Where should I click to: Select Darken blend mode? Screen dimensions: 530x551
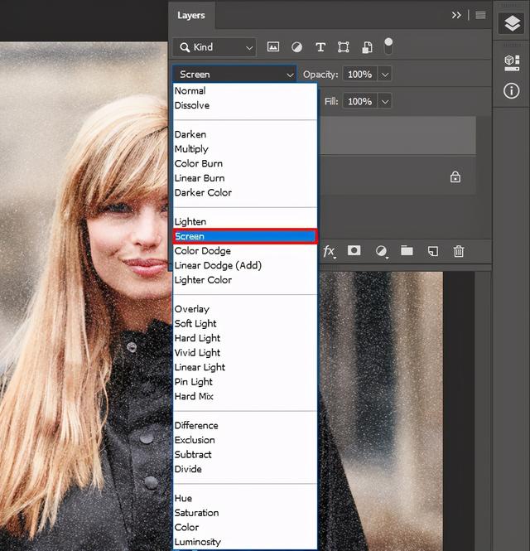[x=245, y=134]
